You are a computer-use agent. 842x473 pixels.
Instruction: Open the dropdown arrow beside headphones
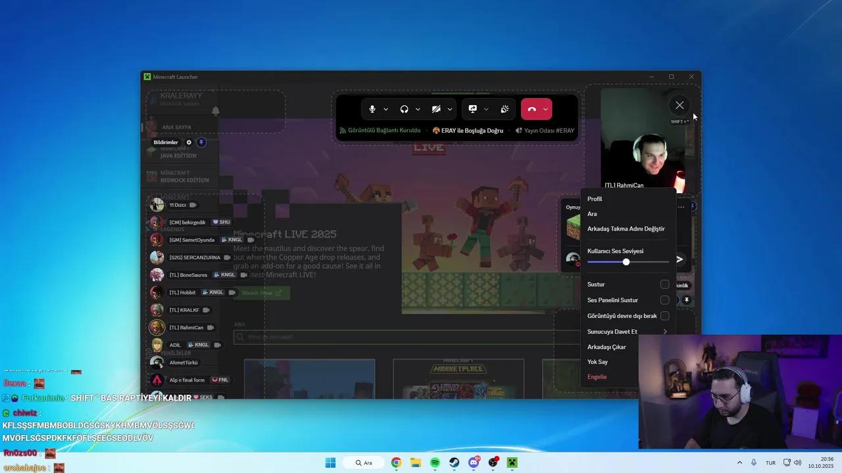click(418, 109)
